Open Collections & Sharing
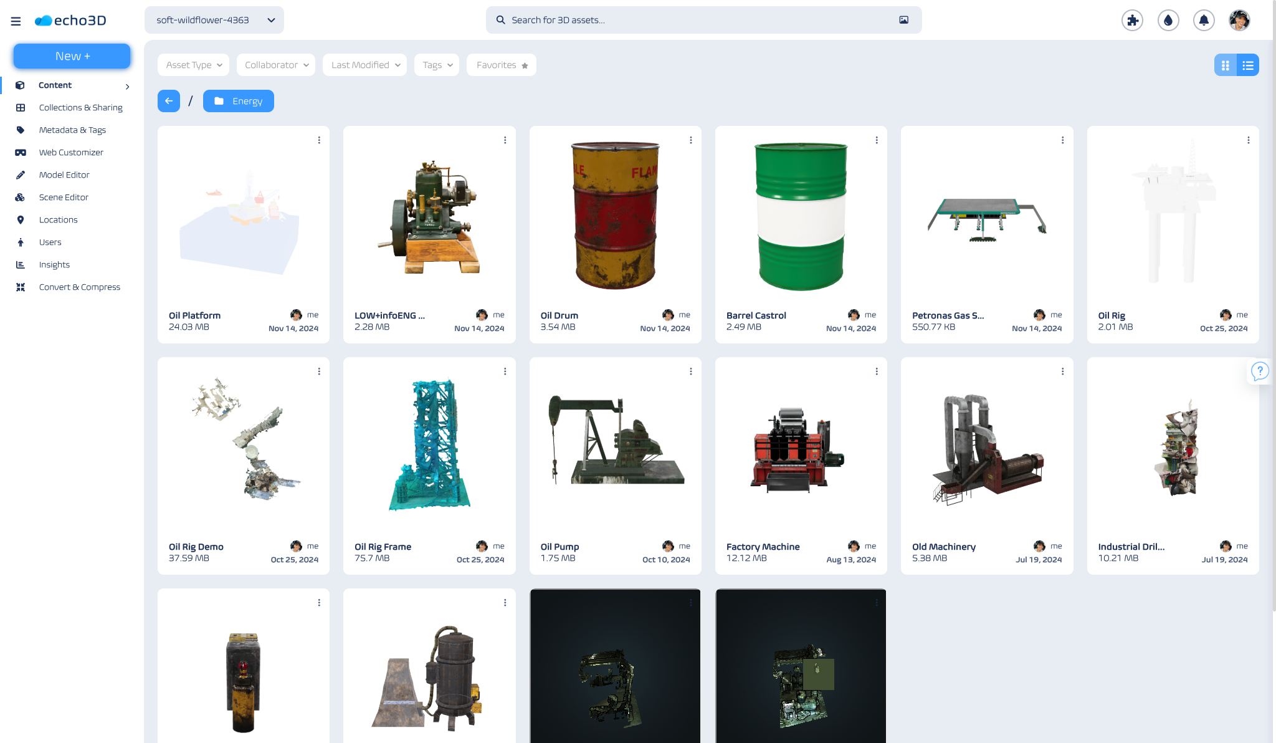This screenshot has height=743, width=1276. point(80,107)
